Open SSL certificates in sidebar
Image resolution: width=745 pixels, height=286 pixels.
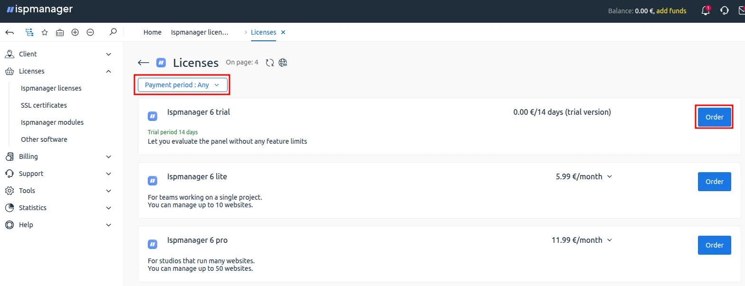point(44,105)
